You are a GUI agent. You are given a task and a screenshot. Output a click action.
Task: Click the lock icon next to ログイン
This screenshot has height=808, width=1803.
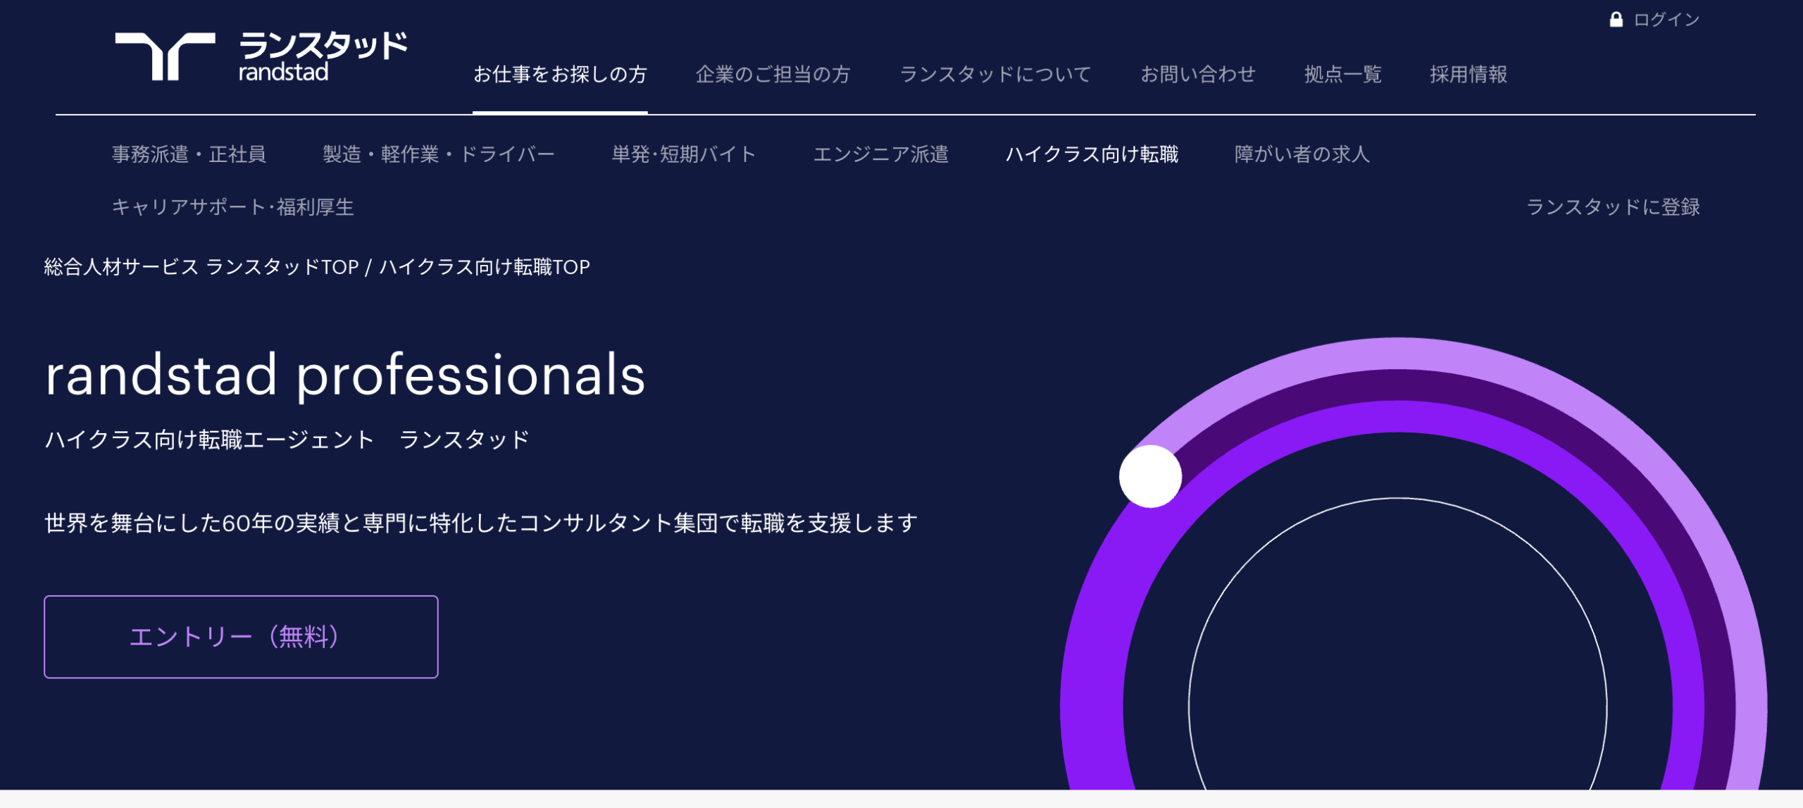1616,20
